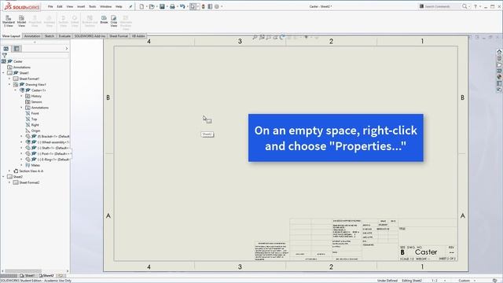Switch to the Sheet Format tab
503x283 pixels.
tap(119, 36)
